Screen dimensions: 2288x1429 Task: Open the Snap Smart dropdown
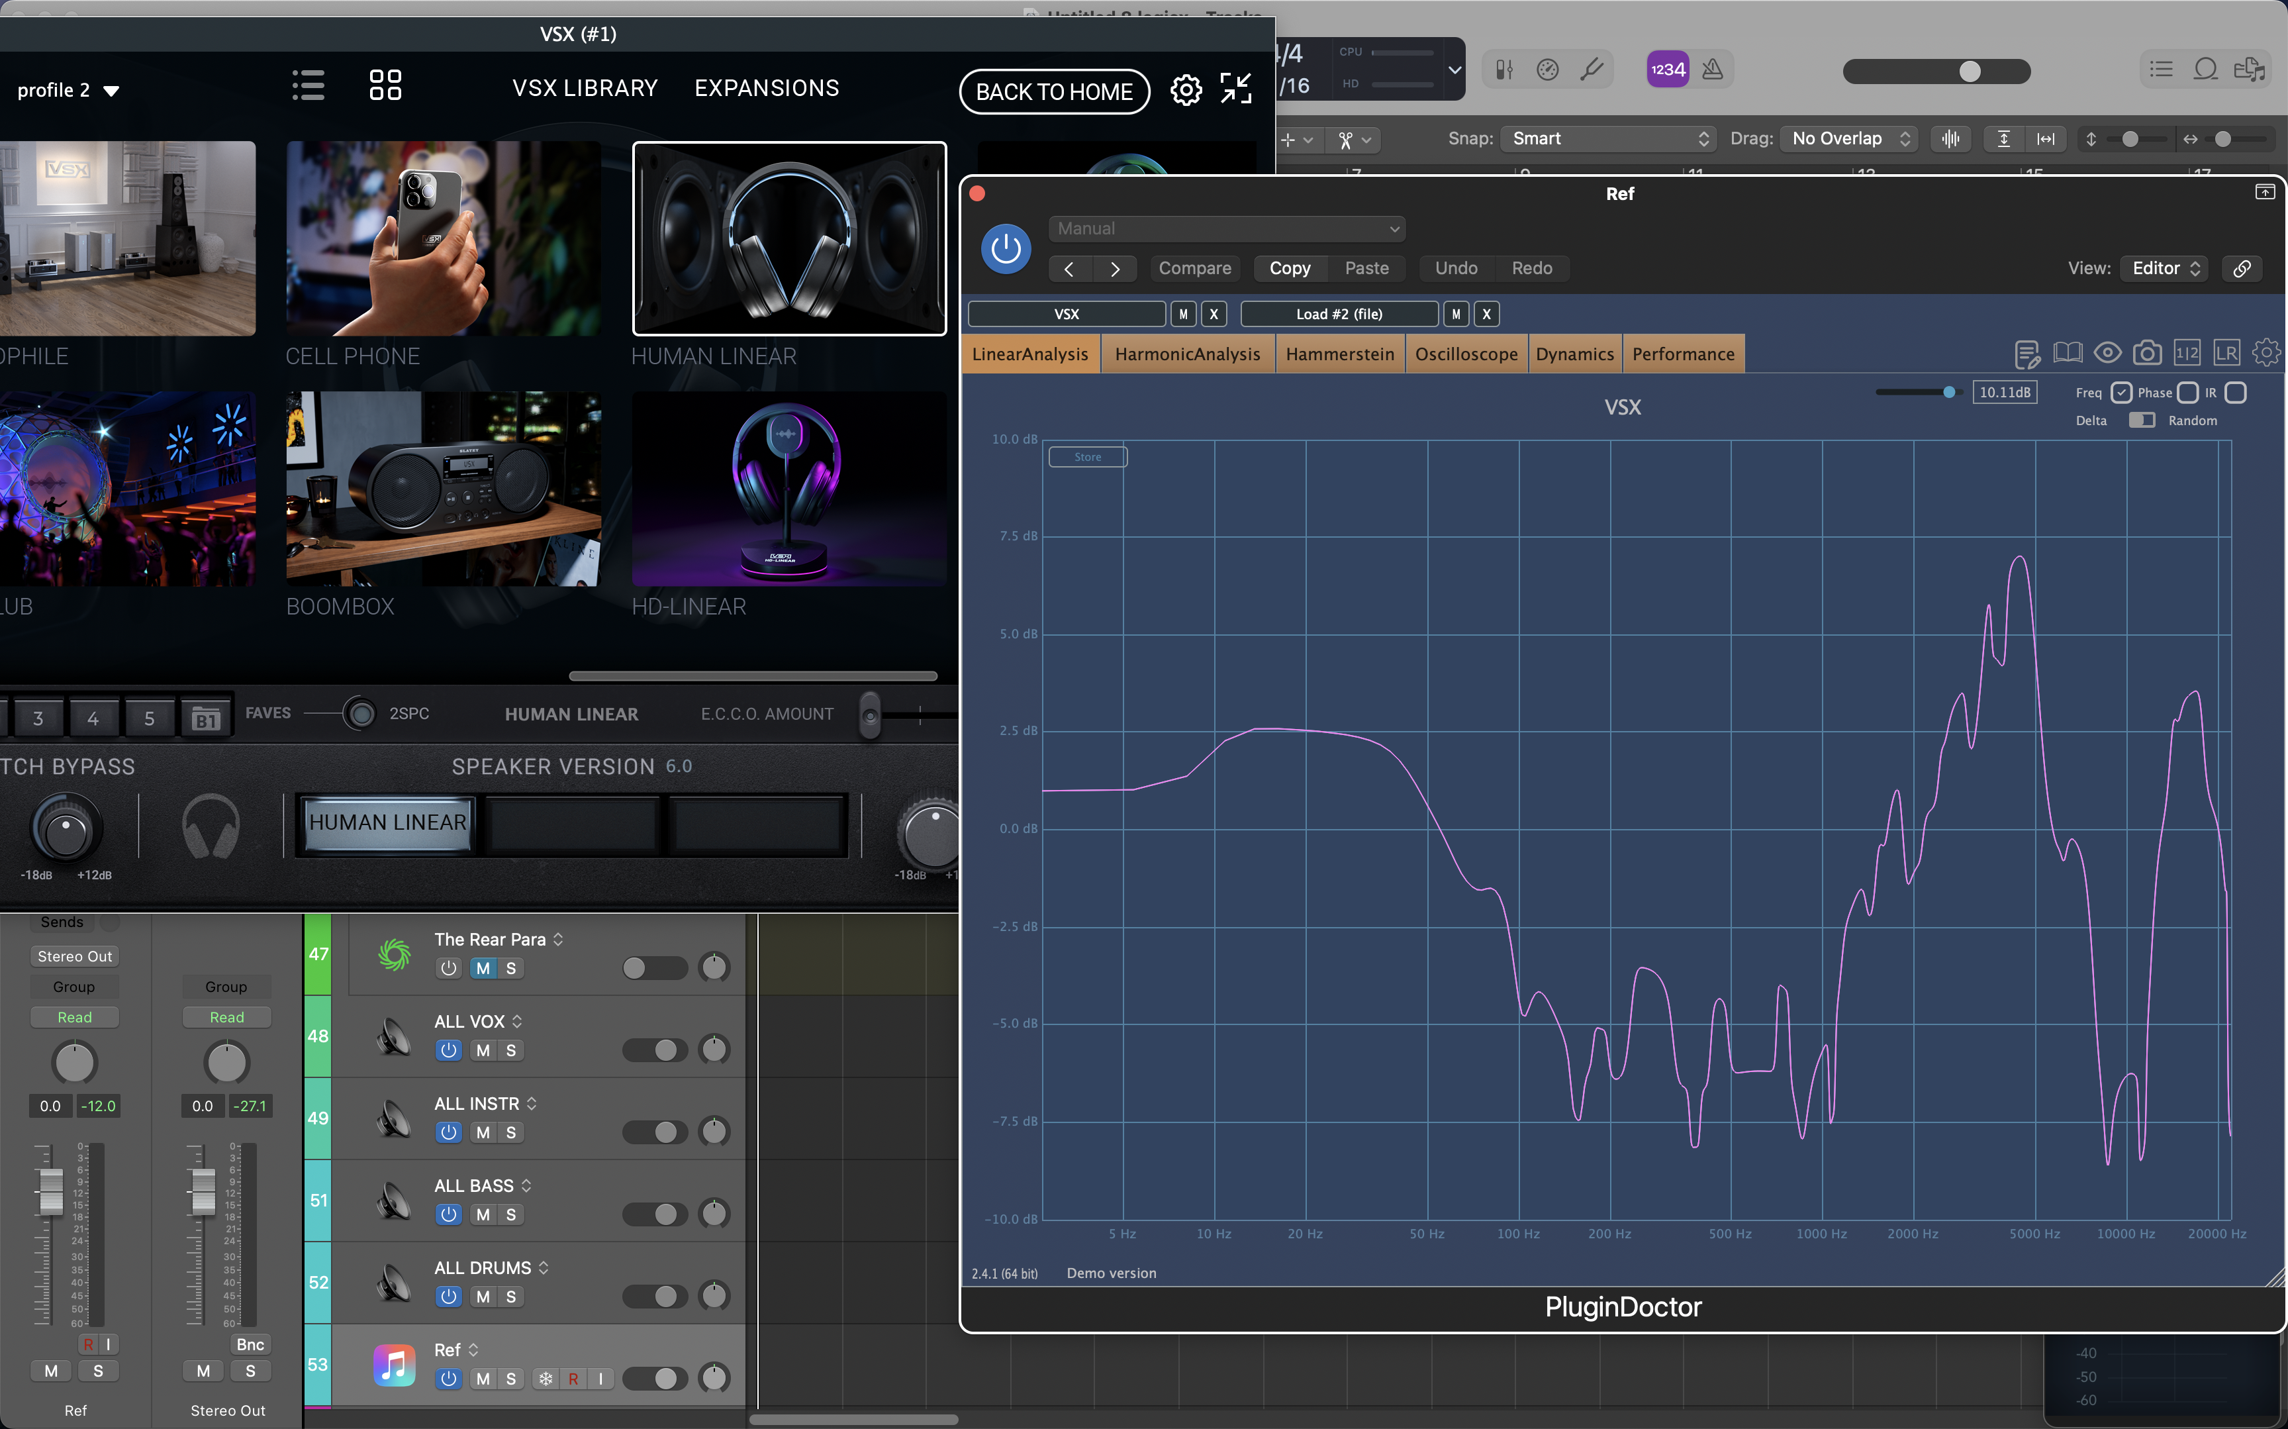(x=1609, y=139)
